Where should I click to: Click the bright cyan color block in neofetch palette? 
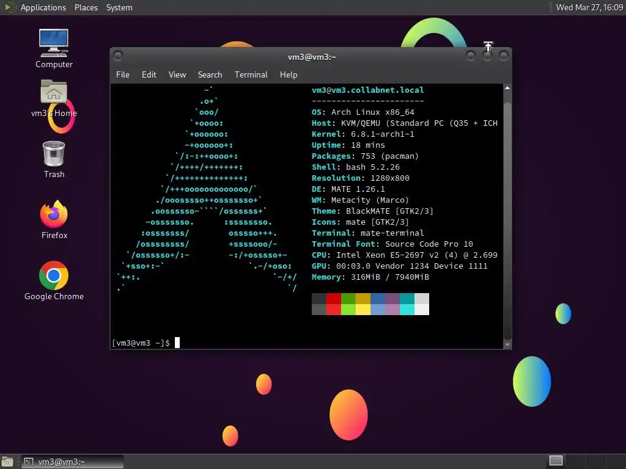[x=407, y=310]
